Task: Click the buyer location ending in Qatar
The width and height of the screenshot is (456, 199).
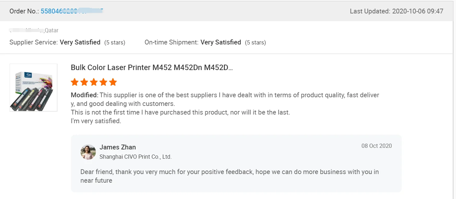Action: click(34, 30)
